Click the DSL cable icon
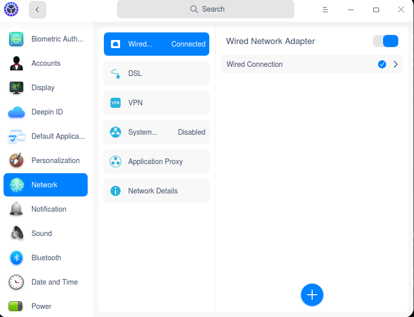 116,73
